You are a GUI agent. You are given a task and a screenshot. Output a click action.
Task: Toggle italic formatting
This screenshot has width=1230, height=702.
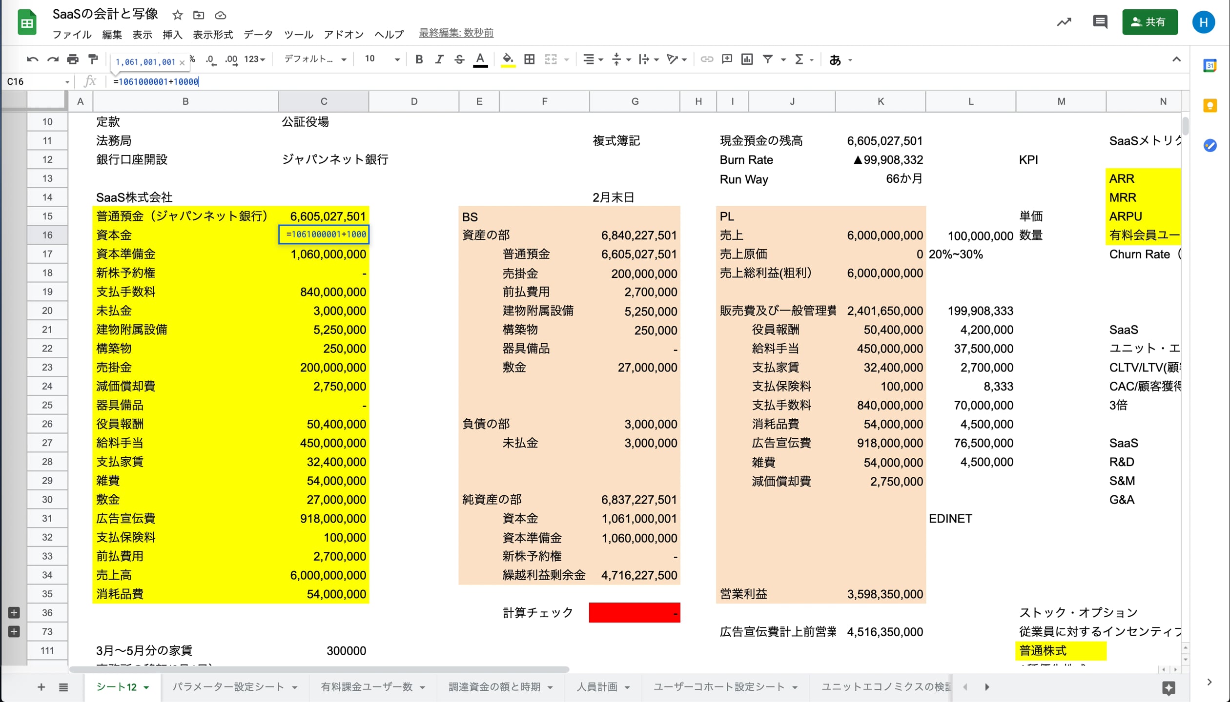[439, 59]
